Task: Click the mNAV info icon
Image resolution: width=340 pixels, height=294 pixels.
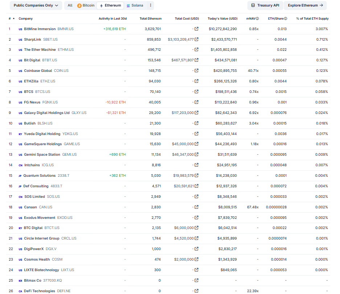Action: [x=257, y=19]
